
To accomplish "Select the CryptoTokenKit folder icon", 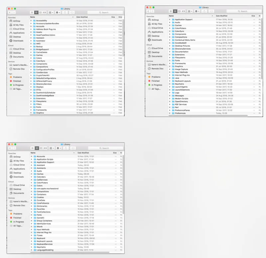I will tap(34, 75).
